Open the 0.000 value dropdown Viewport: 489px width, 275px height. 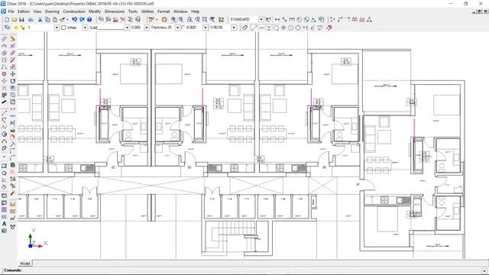146,27
